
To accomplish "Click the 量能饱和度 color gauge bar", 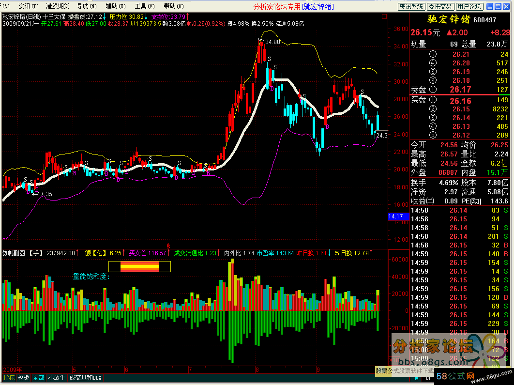I will point(140,267).
